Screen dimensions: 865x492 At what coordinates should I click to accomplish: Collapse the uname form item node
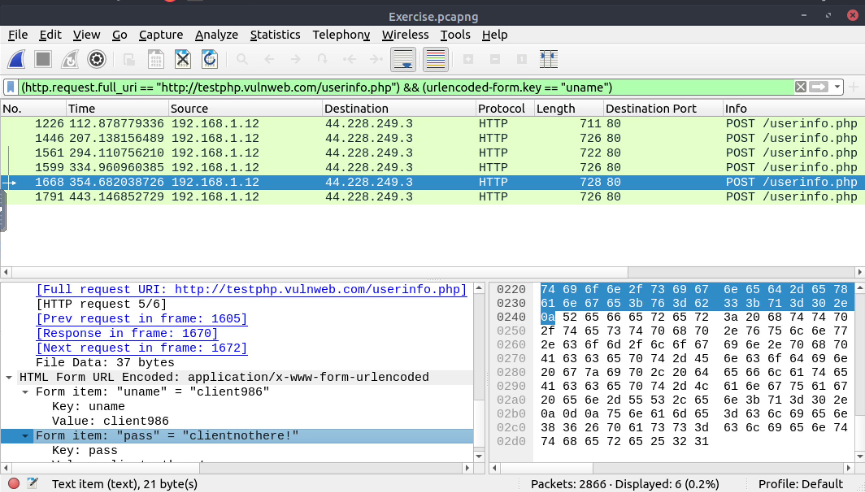[x=25, y=392]
